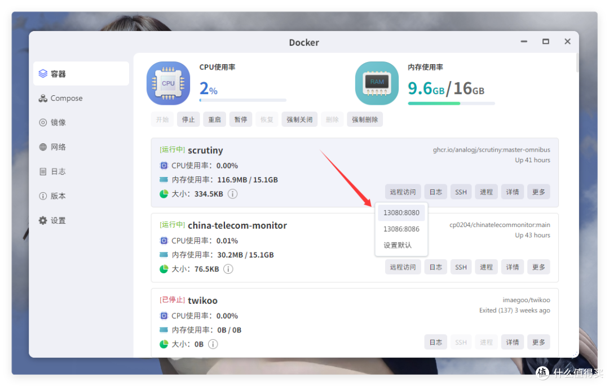Open 日志 for scrutiny container
The height and width of the screenshot is (386, 609).
coord(435,192)
